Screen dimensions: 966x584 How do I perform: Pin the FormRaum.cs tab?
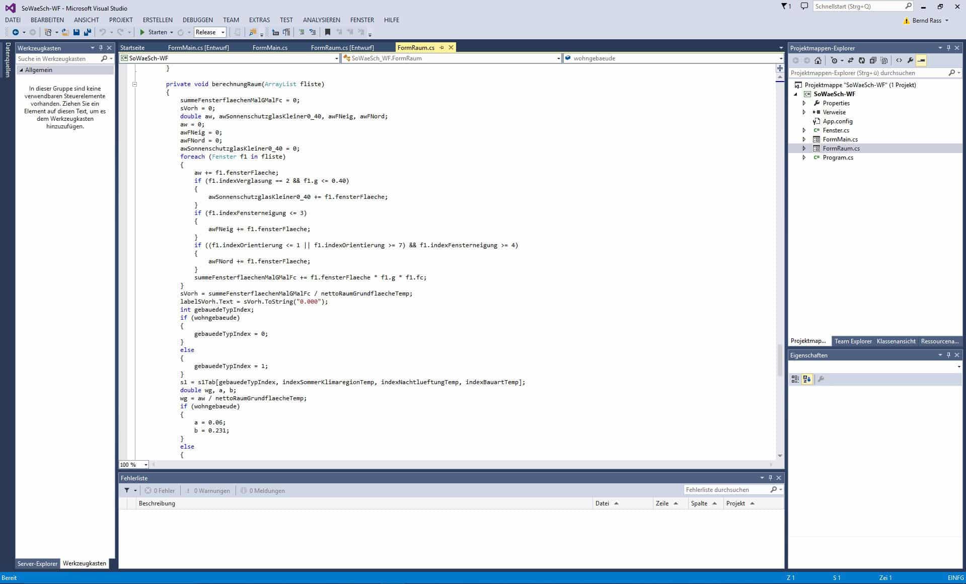click(441, 47)
